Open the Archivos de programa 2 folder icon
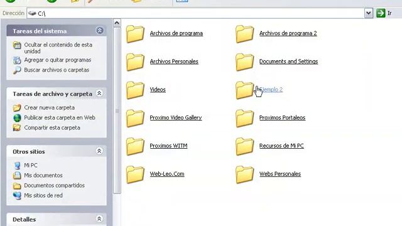Screen dimensions: 402x226 click(x=244, y=33)
